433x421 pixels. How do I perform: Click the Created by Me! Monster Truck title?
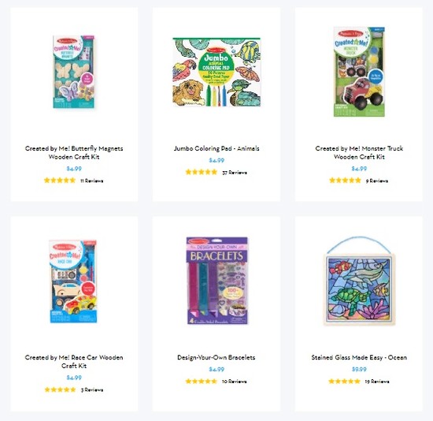359,153
